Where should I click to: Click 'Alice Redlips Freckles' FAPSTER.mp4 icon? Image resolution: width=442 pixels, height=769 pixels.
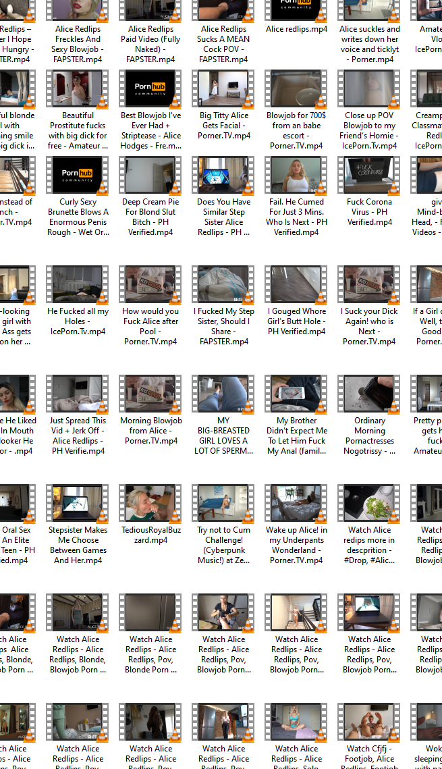tap(78, 9)
